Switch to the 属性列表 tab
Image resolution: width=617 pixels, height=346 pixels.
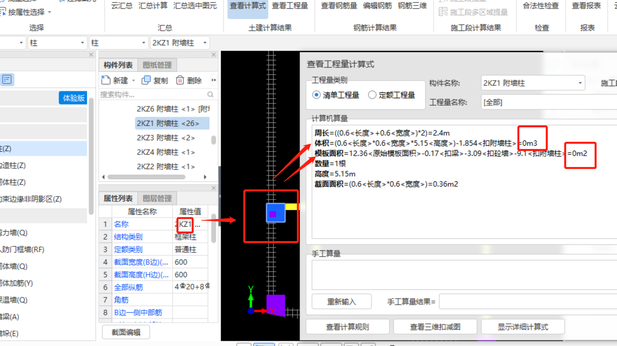tap(118, 198)
